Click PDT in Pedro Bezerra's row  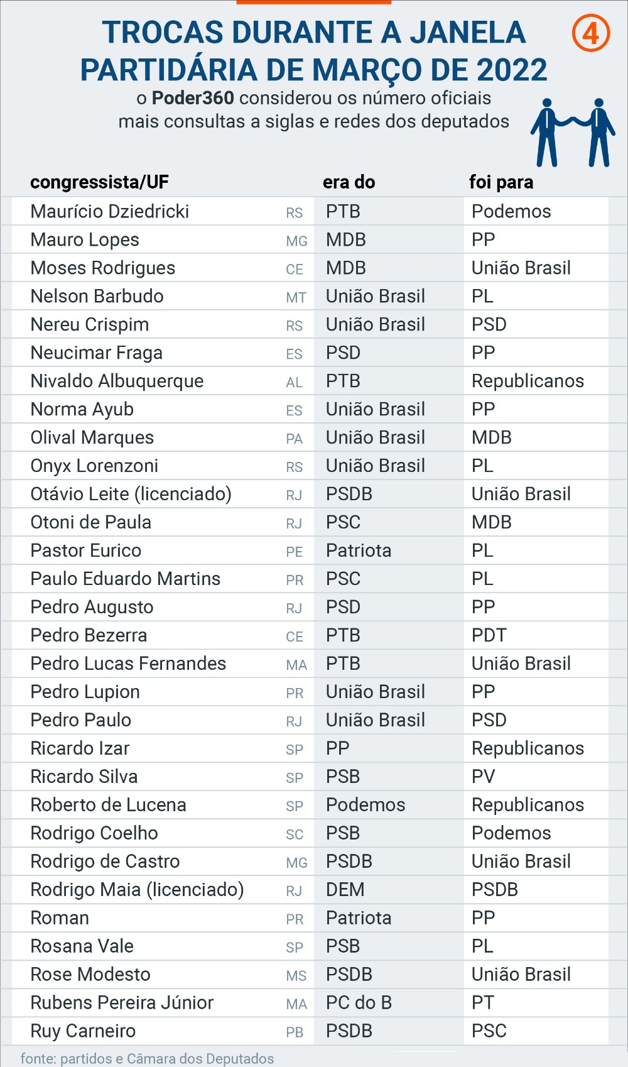pyautogui.click(x=489, y=635)
